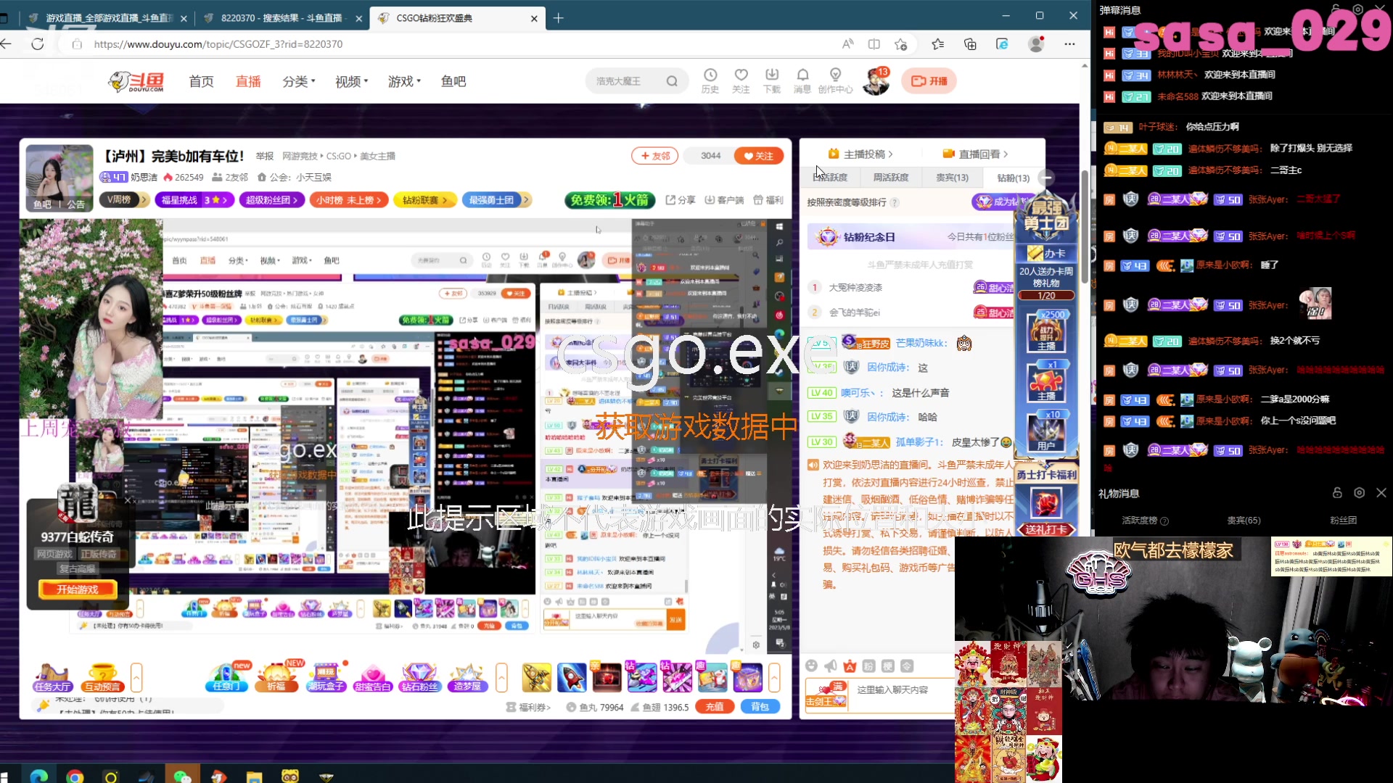
Task: Switch to the 8220370 search results browser tab
Action: [x=282, y=18]
